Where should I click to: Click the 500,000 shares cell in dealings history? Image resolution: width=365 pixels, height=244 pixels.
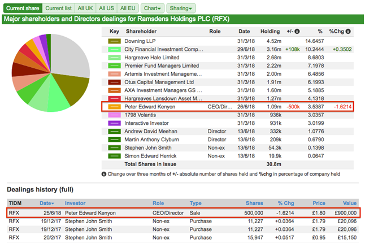[x=254, y=213]
